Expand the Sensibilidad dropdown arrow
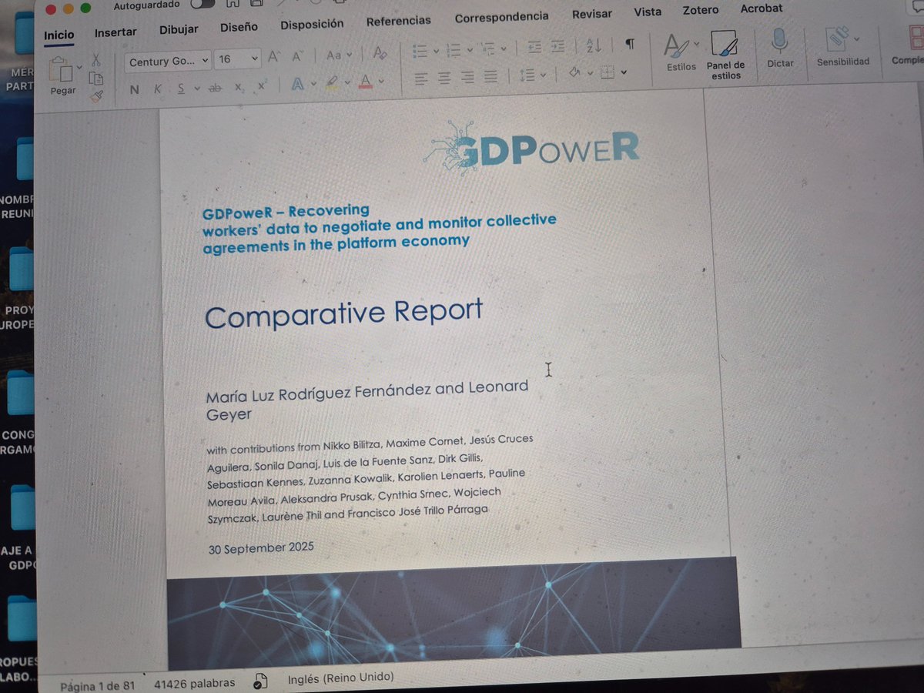 click(856, 38)
